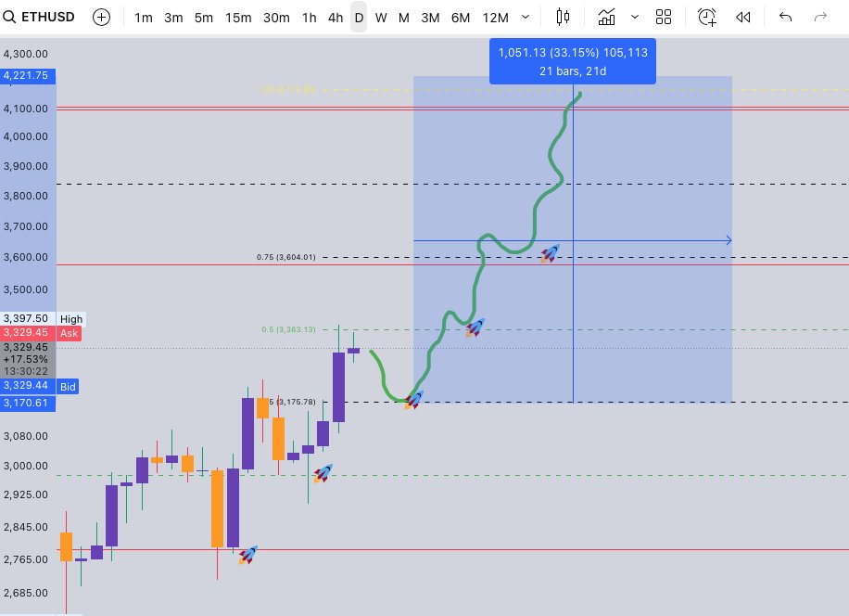Select the 12M timeframe
The height and width of the screenshot is (616, 849).
tap(496, 18)
